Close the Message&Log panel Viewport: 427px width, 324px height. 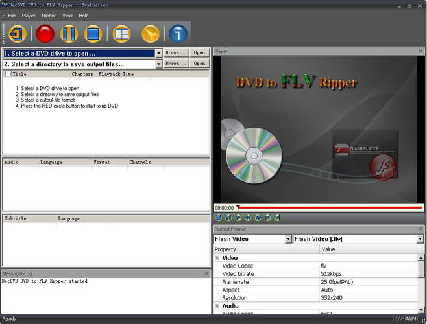(x=207, y=273)
